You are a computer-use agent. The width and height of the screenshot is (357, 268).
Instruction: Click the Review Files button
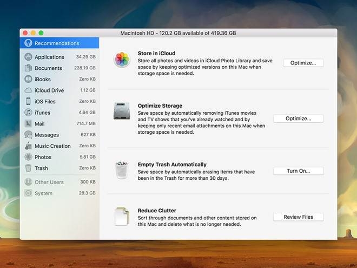[298, 217]
